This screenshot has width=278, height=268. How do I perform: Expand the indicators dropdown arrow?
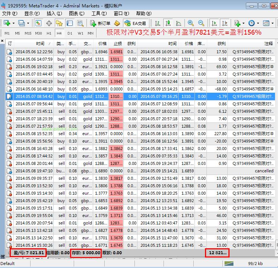243,23
